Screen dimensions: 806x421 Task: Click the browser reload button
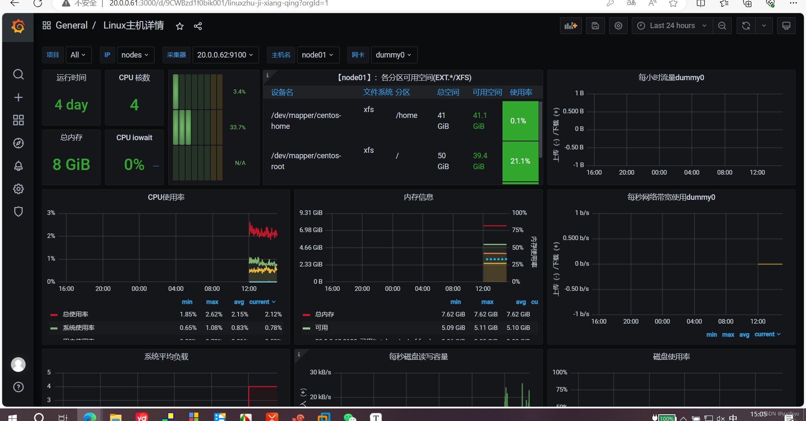[38, 3]
